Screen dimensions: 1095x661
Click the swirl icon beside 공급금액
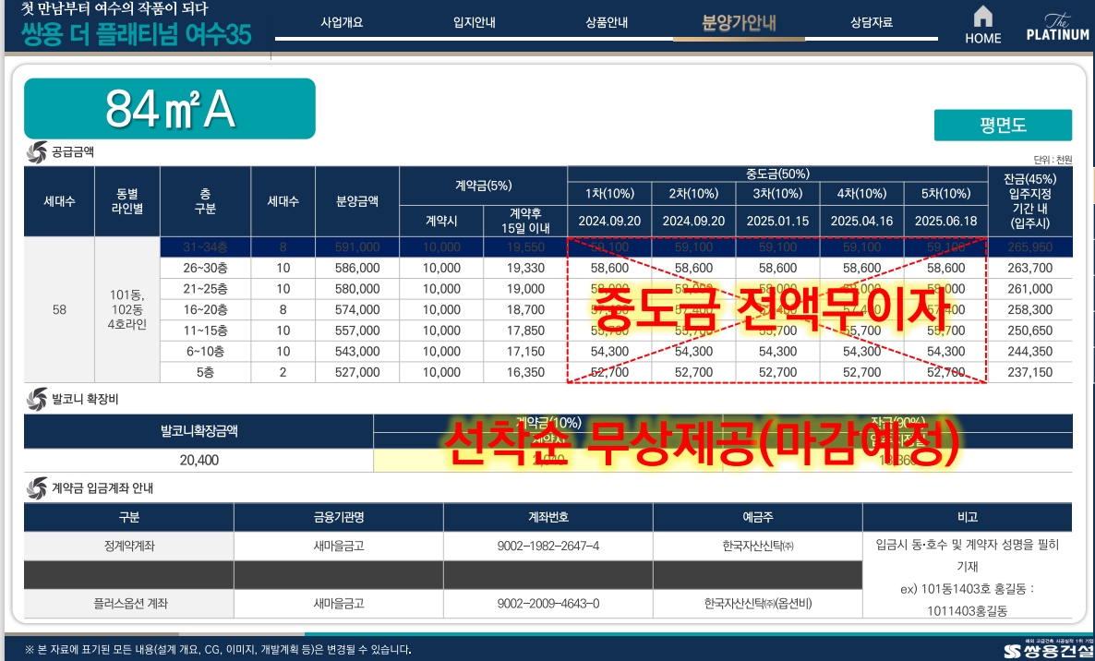click(36, 152)
